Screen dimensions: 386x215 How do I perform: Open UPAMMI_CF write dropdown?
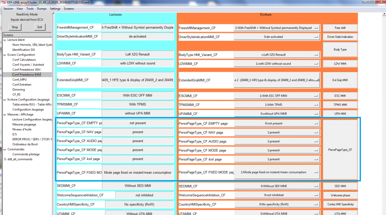click(x=277, y=114)
